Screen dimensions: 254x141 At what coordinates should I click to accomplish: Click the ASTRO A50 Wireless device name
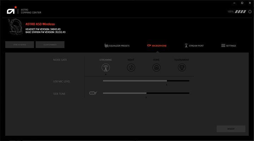[x=40, y=24]
